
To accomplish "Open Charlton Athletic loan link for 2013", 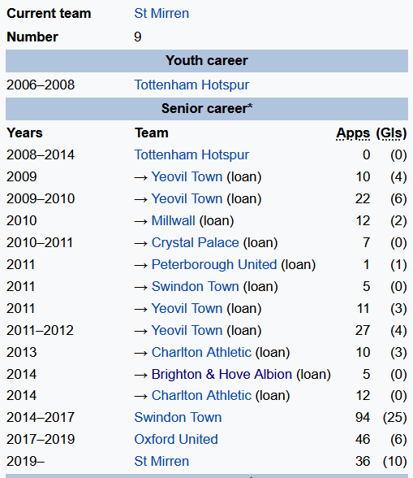I will click(201, 352).
